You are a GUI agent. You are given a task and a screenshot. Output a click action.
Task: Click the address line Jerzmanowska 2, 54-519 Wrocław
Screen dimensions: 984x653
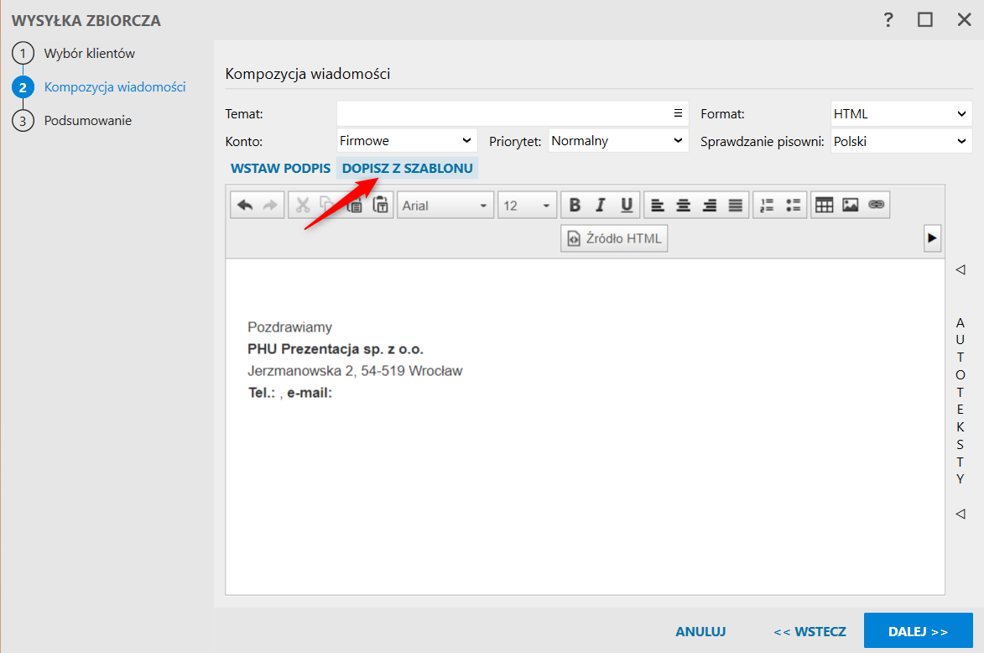[x=355, y=371]
